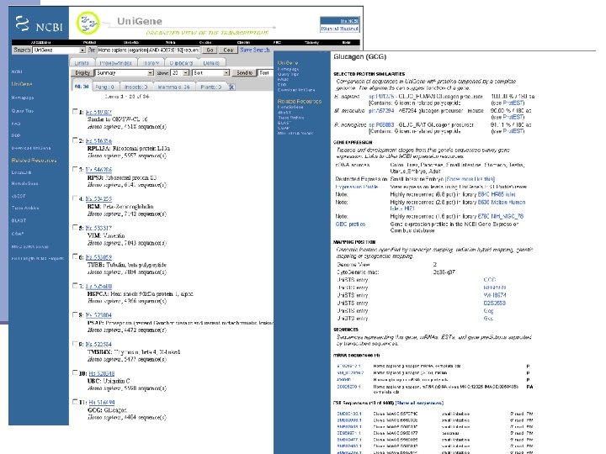Screen dimensions: 606x454
Task: Click Related Resources heading in Glucagon page sidebar
Action: 300,101
